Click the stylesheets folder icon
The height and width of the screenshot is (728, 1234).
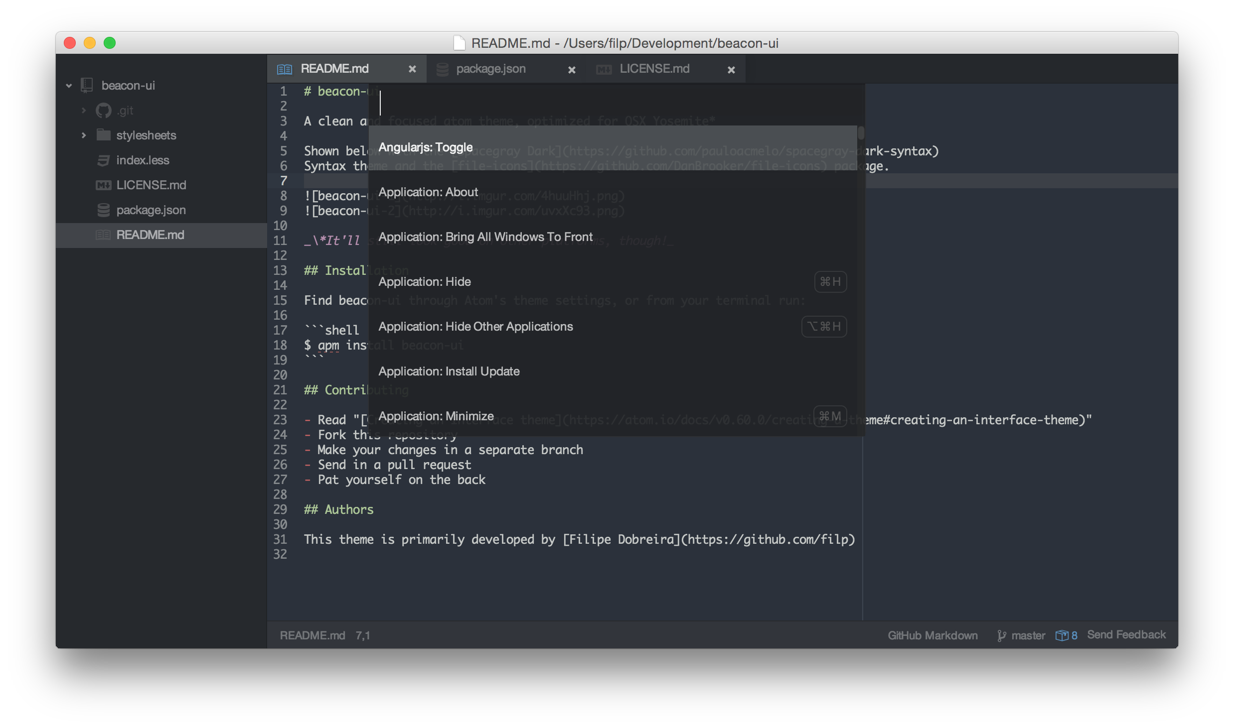[104, 135]
